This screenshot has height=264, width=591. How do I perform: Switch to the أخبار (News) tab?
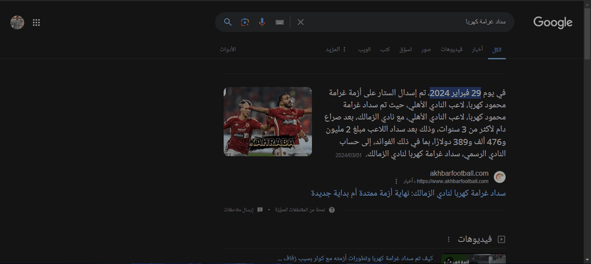[477, 50]
